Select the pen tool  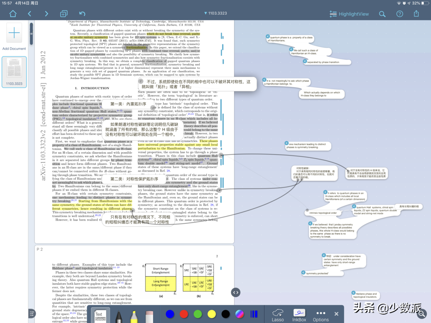point(119,316)
